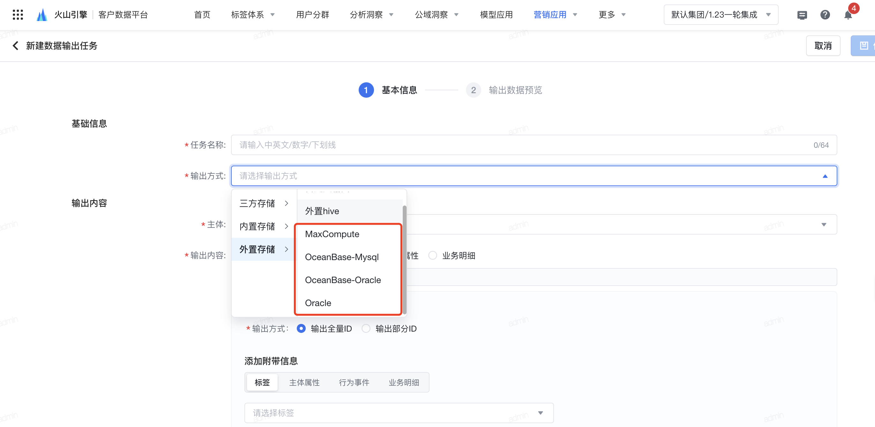Click the Volcano Engine logo
This screenshot has height=427, width=875.
pos(42,15)
